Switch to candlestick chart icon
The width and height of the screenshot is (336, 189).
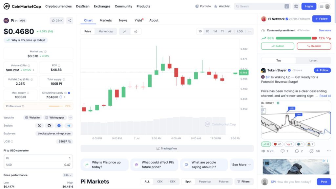tap(136, 31)
